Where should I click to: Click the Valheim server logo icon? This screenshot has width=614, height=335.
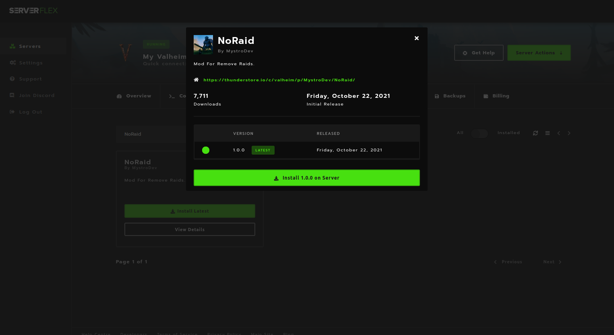click(x=126, y=53)
